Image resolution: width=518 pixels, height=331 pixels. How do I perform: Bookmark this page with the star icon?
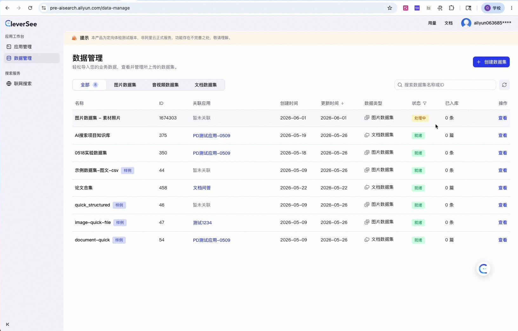click(x=390, y=8)
